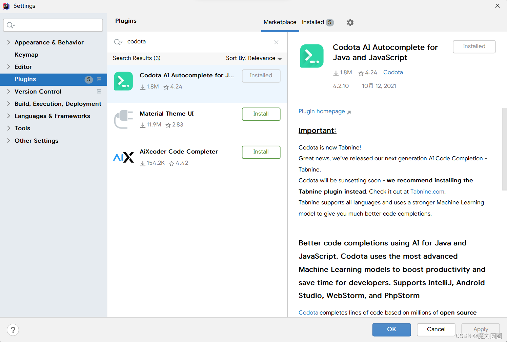This screenshot has width=507, height=342.
Task: Select Keymap in the settings tree
Action: tap(26, 55)
